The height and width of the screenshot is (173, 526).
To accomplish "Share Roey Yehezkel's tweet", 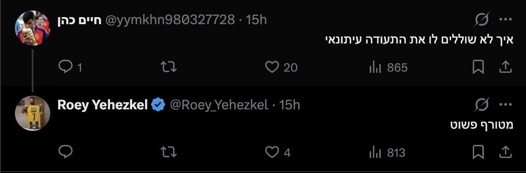I will point(506,152).
